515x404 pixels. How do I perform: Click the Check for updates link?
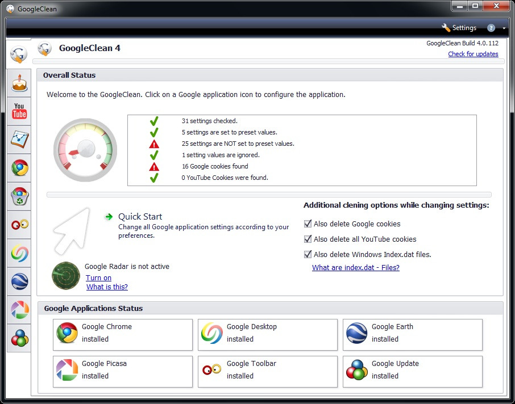473,54
